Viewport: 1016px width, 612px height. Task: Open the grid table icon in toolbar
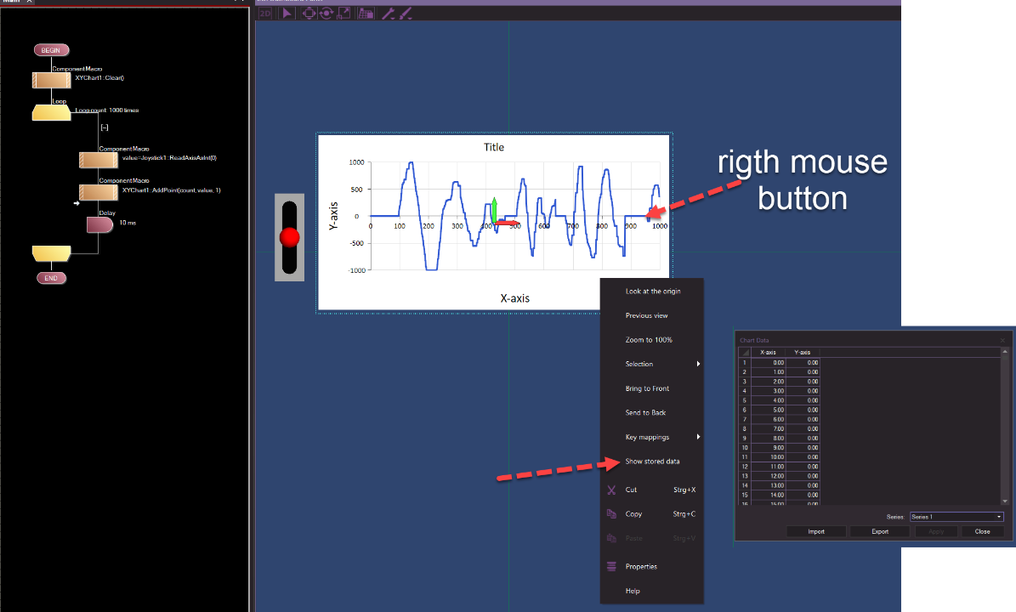pyautogui.click(x=366, y=13)
